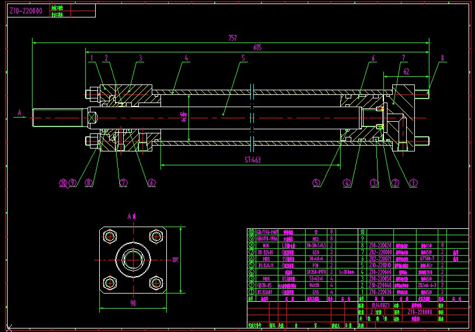Viewport: 475px width, 332px height.
Task: Click circled balloon 5 under the piston
Action: [316, 183]
